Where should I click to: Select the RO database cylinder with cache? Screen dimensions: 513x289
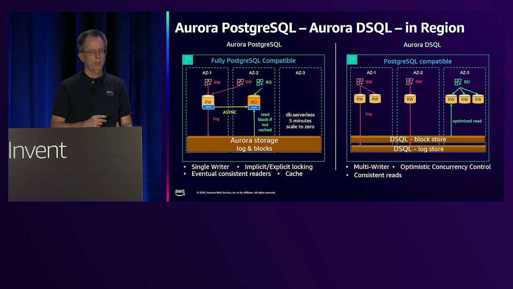[x=254, y=102]
